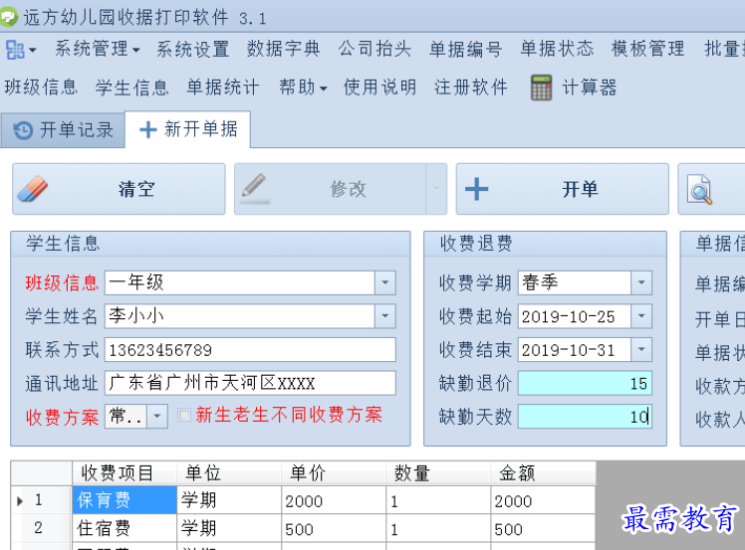Open the 单据编号 menu item
This screenshot has width=745, height=550.
tap(466, 49)
